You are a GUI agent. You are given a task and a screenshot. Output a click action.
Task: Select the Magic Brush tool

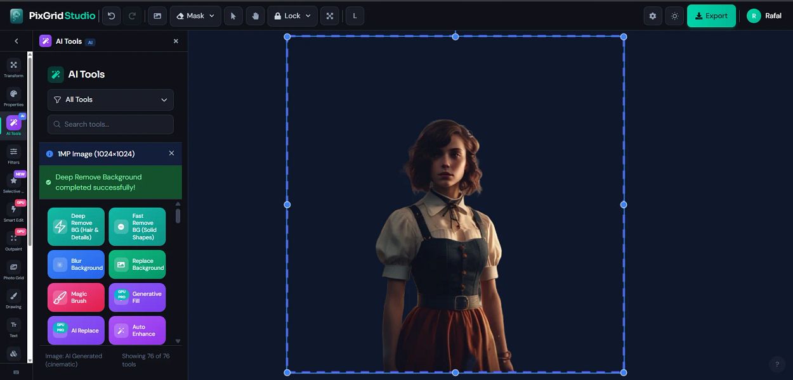pyautogui.click(x=76, y=298)
